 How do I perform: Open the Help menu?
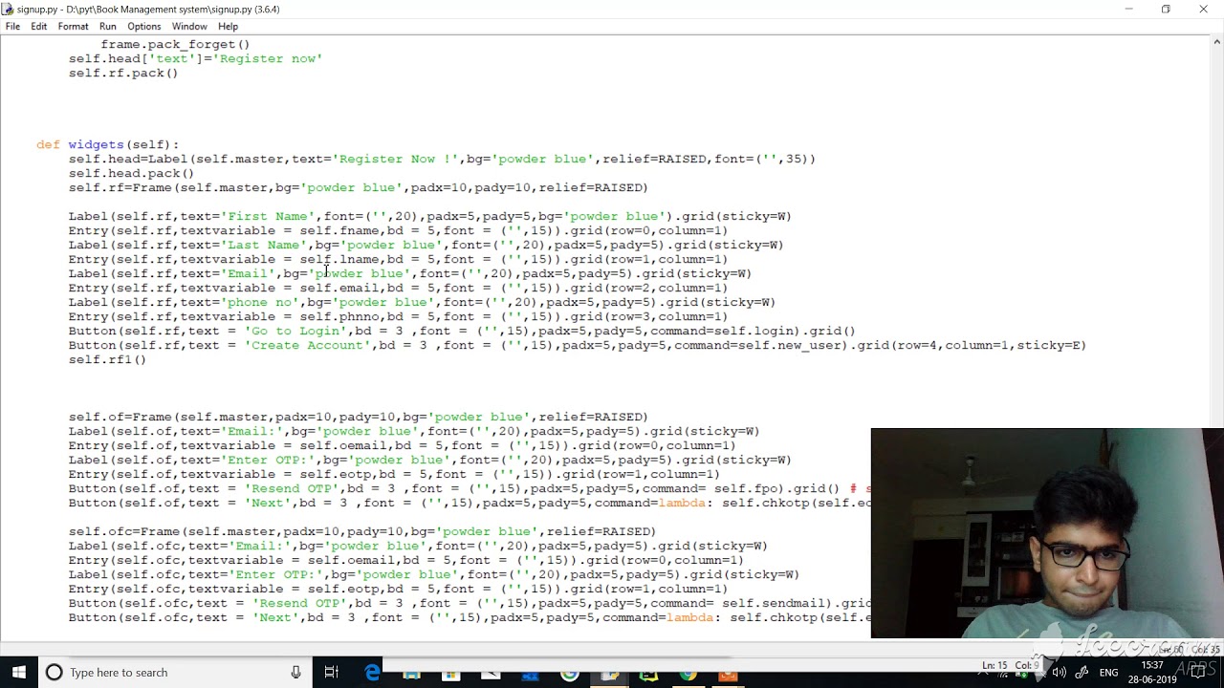point(228,26)
